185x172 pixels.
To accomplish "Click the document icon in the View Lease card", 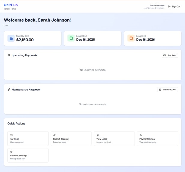I will click(97, 135).
